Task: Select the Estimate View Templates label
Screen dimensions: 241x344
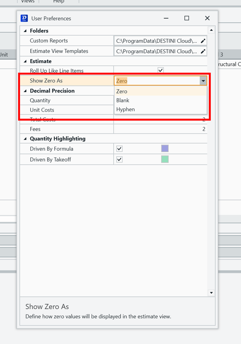Action: pos(59,51)
